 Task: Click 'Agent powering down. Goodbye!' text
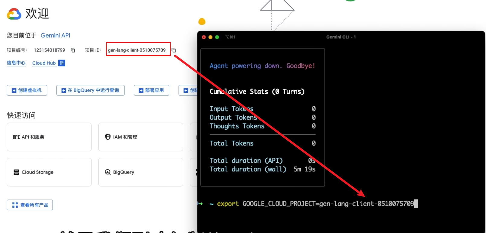[x=262, y=66]
